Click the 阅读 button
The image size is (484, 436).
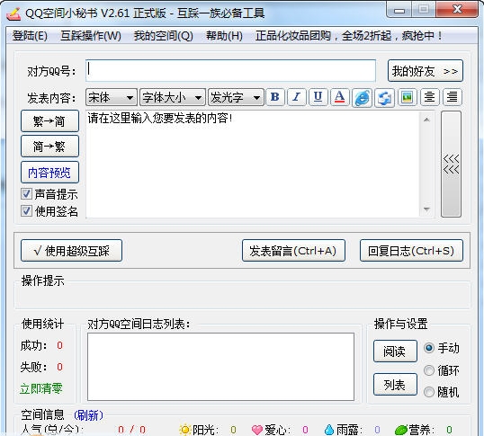pyautogui.click(x=395, y=351)
